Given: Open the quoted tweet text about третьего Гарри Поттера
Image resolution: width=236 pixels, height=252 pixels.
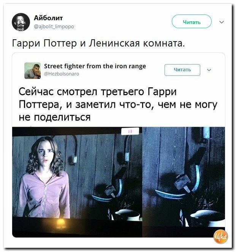Looking at the screenshot, I should (x=118, y=104).
